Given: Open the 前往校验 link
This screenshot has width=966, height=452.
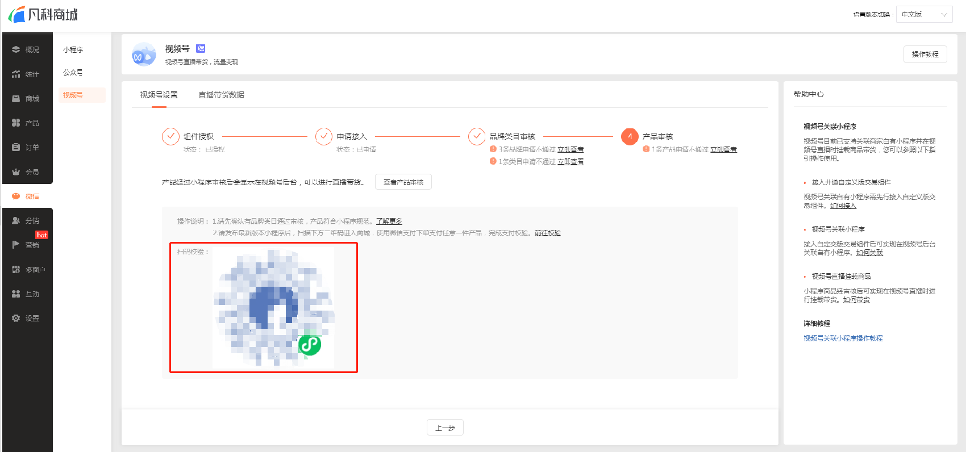Looking at the screenshot, I should (548, 233).
